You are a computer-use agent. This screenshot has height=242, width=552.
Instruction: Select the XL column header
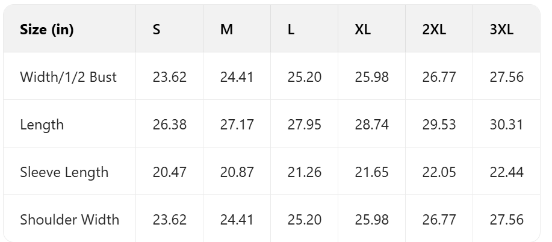pos(363,29)
